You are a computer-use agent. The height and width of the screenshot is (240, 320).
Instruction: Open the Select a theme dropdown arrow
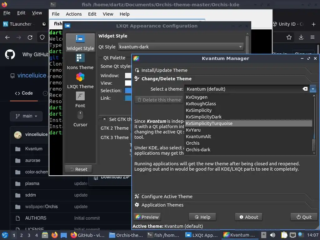click(313, 89)
